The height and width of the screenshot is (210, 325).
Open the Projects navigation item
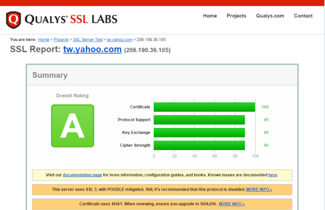236,16
